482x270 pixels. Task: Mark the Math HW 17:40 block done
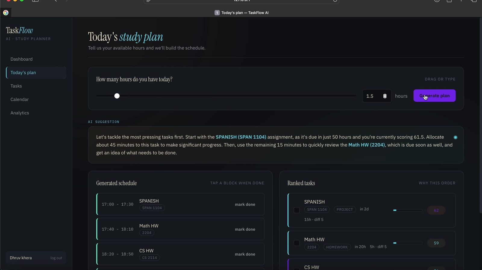[x=245, y=229]
